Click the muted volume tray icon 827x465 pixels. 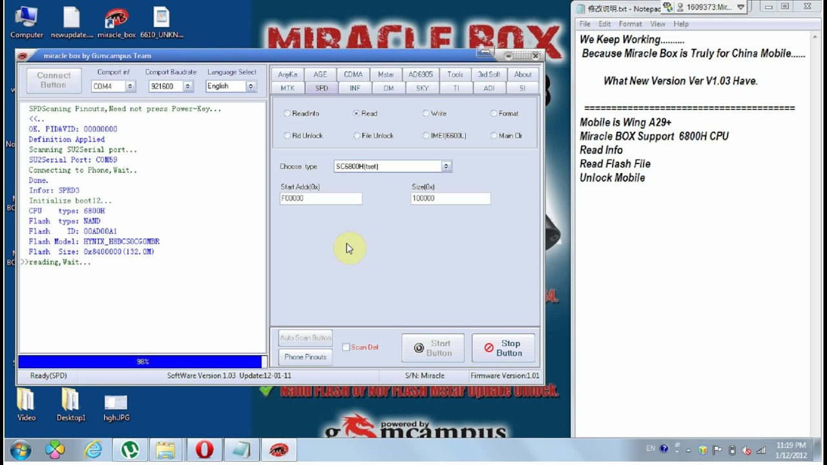(747, 450)
